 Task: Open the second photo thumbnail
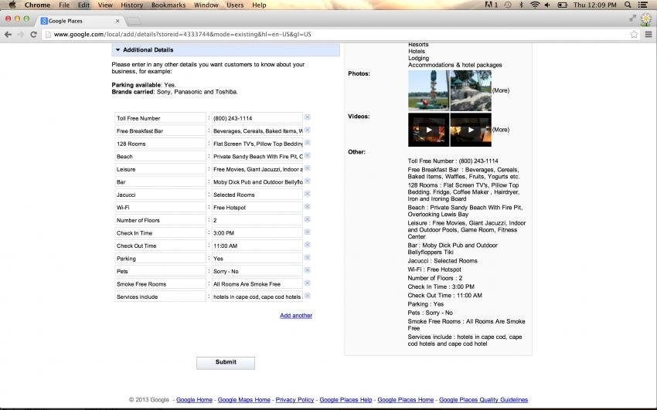471,90
